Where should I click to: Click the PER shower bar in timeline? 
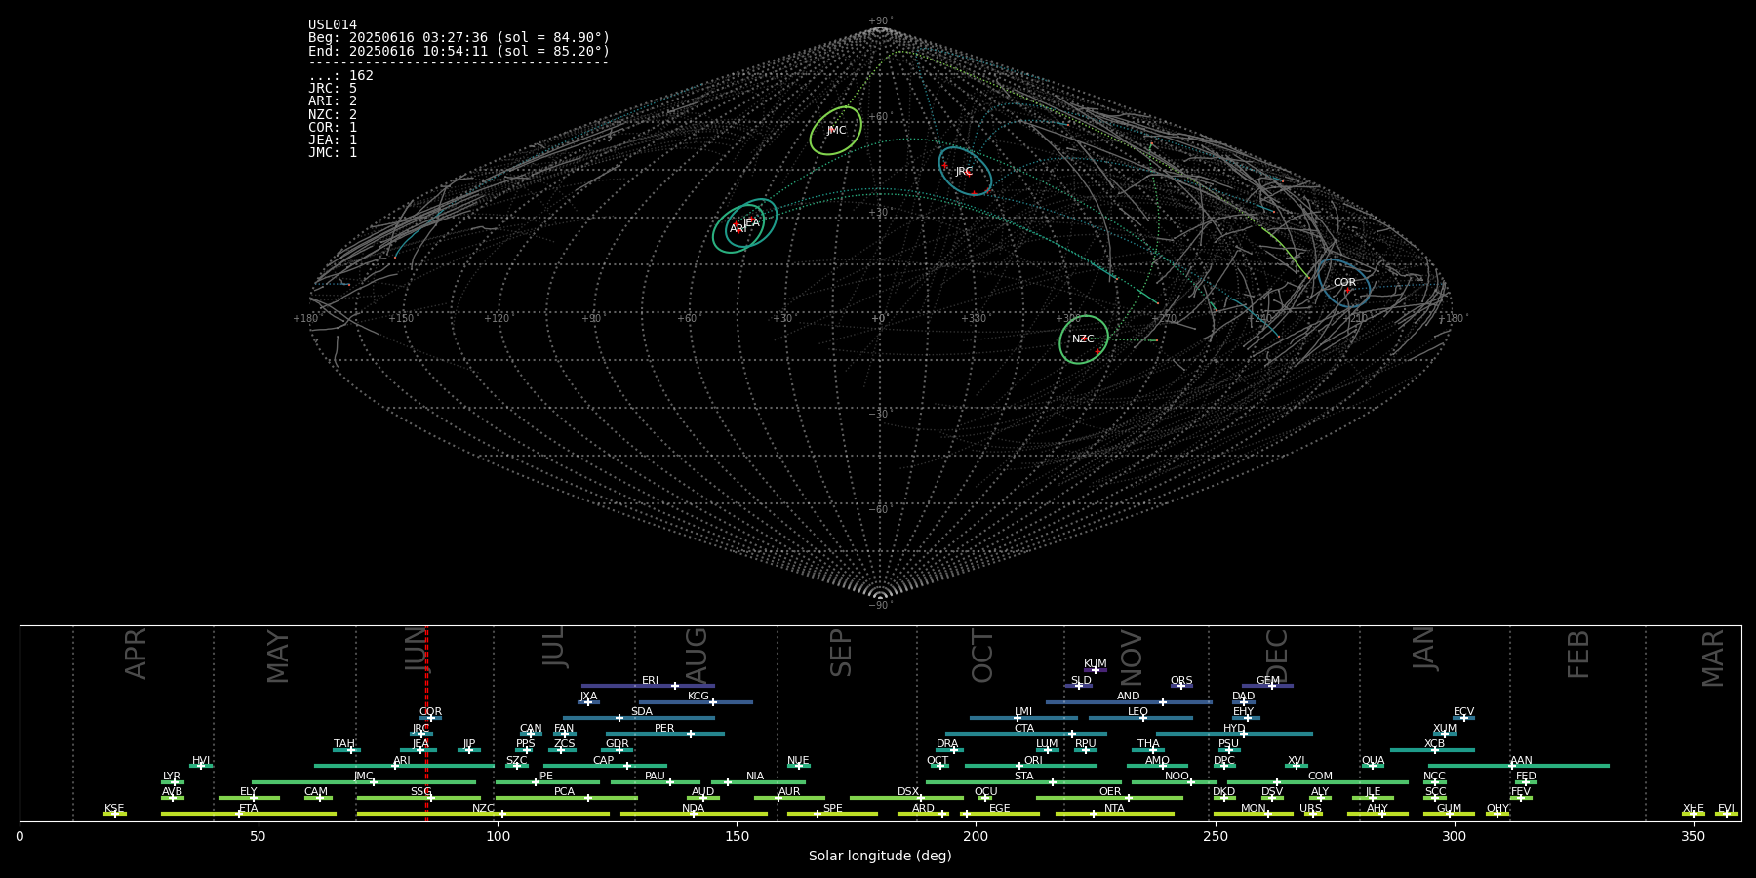(664, 734)
